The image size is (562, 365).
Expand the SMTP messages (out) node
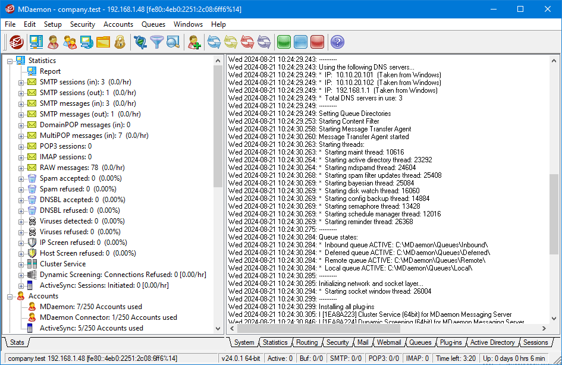(21, 115)
